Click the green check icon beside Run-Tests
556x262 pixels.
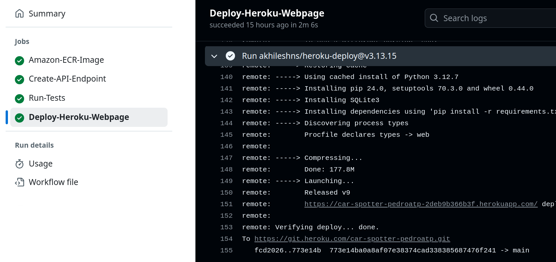coord(20,98)
